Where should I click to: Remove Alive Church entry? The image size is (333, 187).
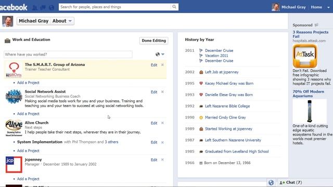click(162, 123)
